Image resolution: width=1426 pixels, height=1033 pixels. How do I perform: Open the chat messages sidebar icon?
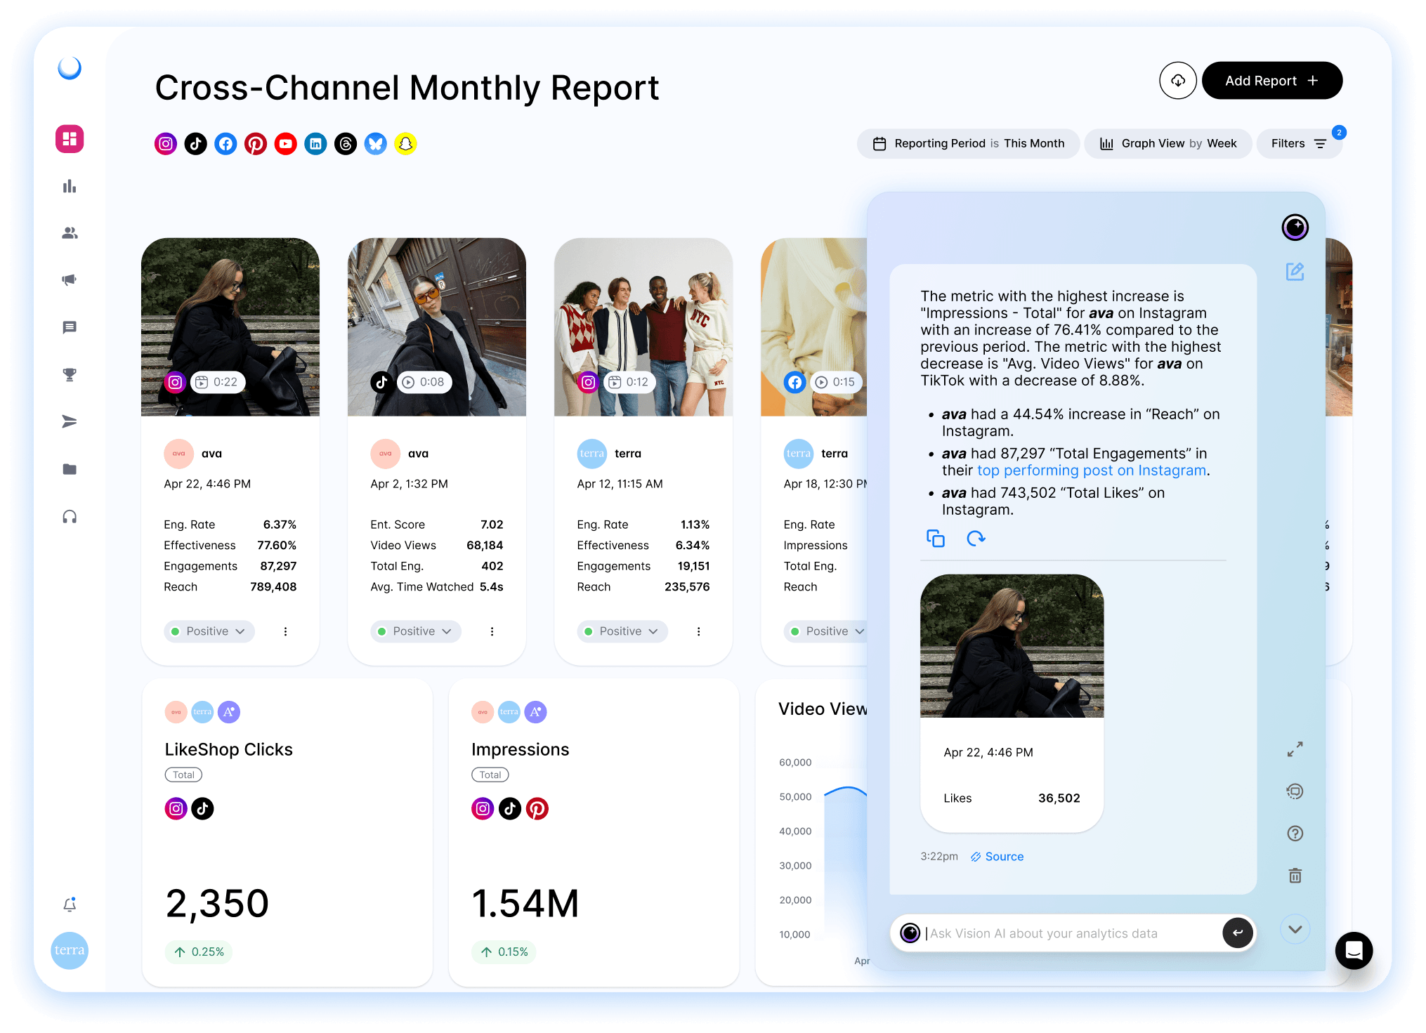point(70,327)
